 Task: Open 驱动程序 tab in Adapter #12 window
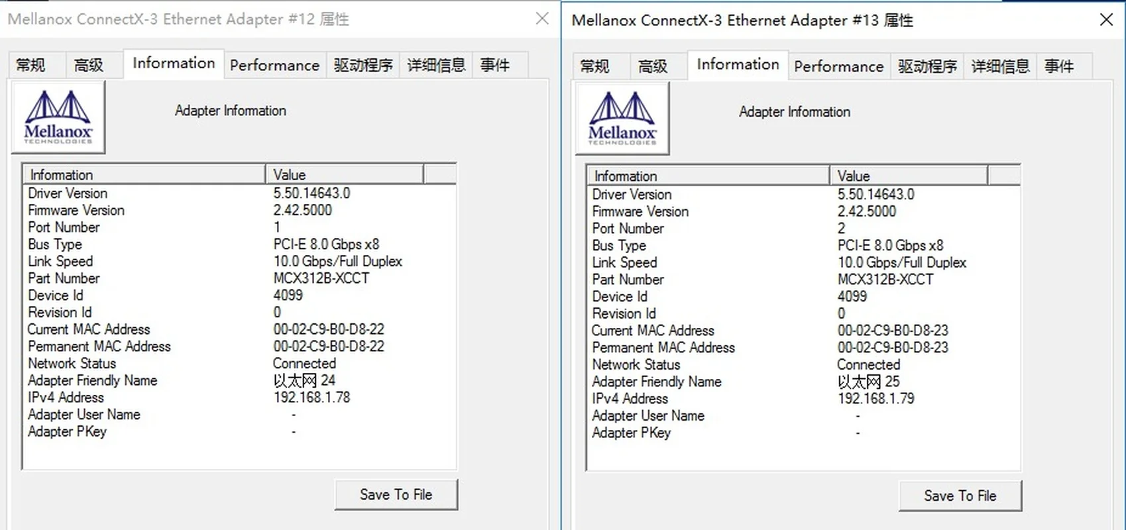[363, 65]
